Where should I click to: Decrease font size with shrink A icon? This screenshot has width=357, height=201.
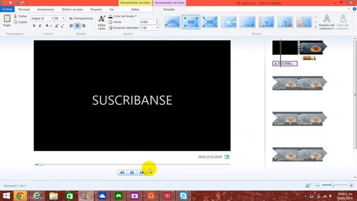pyautogui.click(x=62, y=26)
